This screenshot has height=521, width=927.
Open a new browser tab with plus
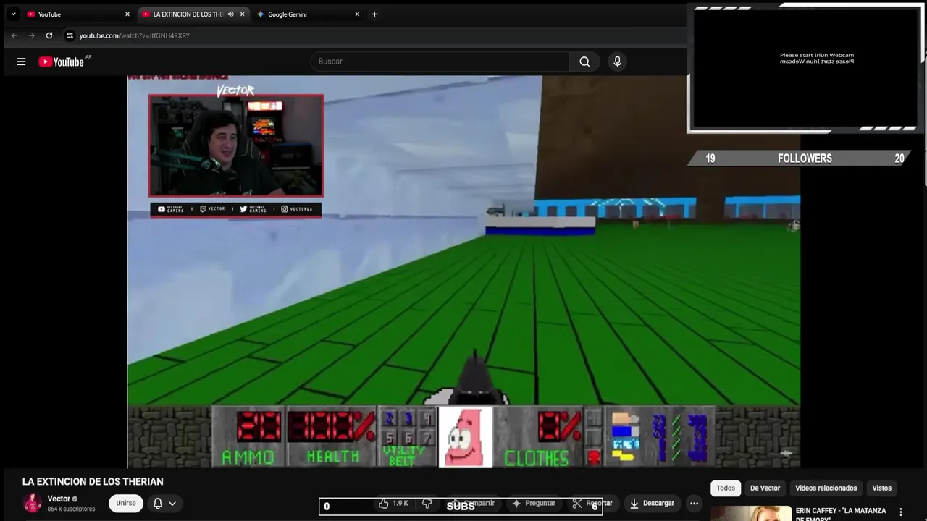(x=374, y=14)
